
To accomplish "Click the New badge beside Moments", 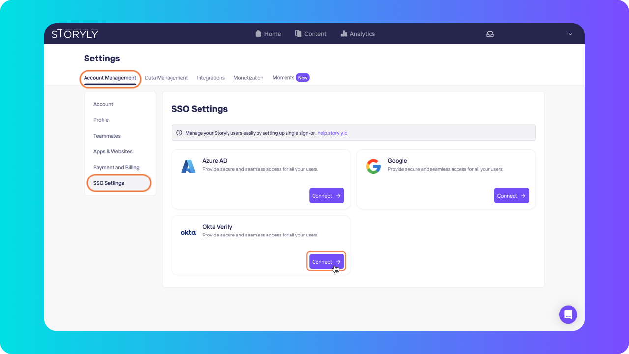I will (303, 78).
